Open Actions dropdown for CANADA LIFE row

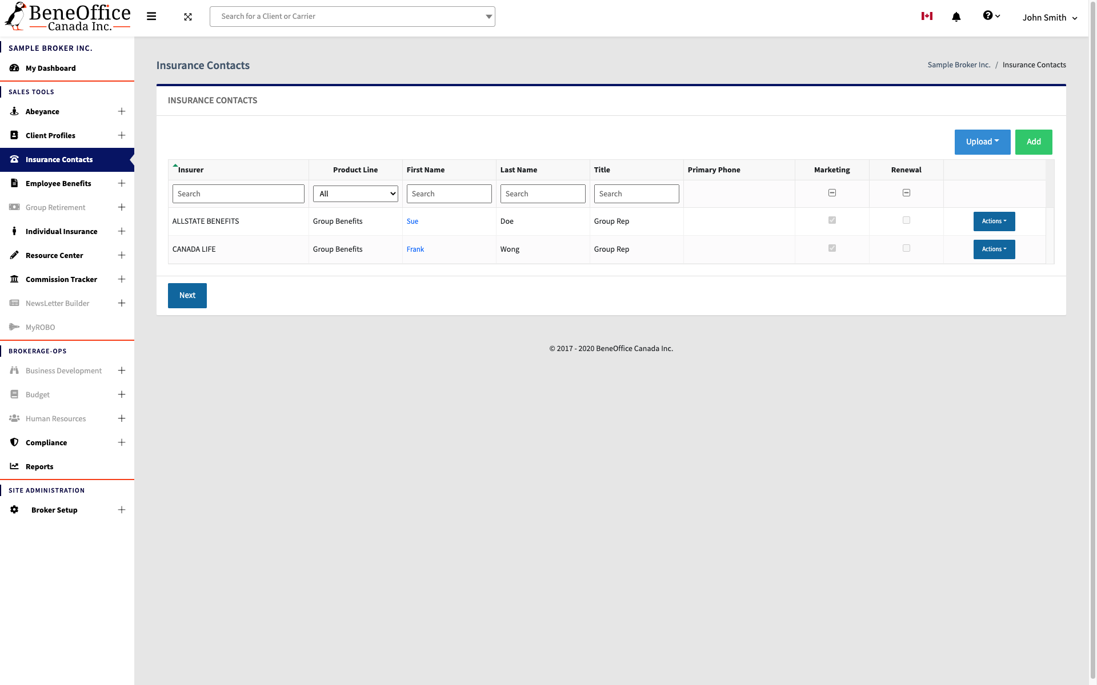[994, 249]
